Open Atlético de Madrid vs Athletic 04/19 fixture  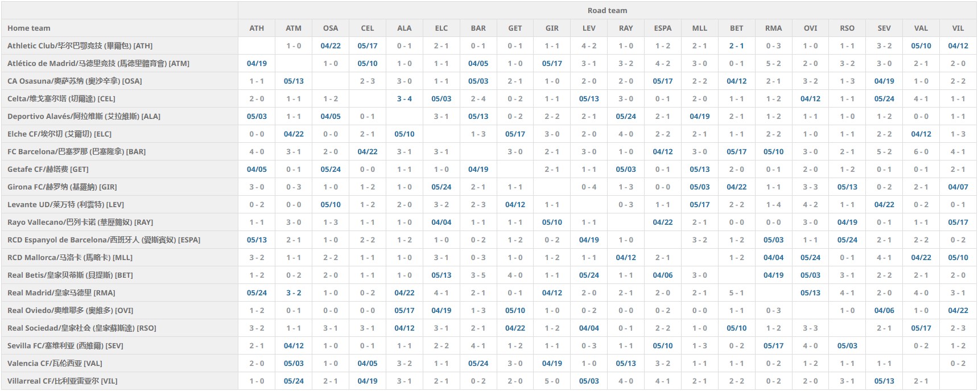[257, 63]
